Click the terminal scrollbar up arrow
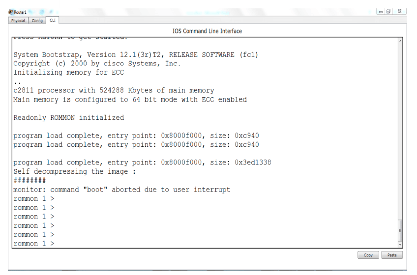This screenshot has width=417, height=275. (x=400, y=41)
